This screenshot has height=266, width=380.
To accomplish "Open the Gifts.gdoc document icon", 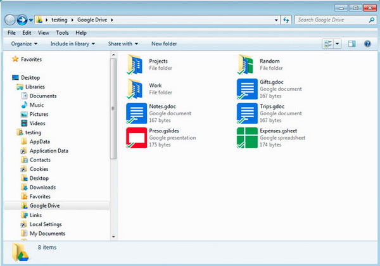I will point(247,89).
